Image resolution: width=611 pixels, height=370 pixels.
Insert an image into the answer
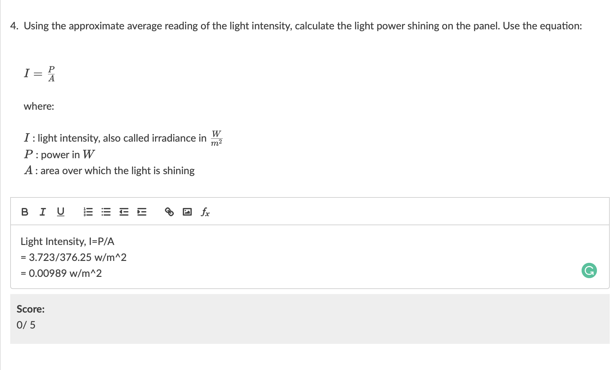tap(187, 212)
